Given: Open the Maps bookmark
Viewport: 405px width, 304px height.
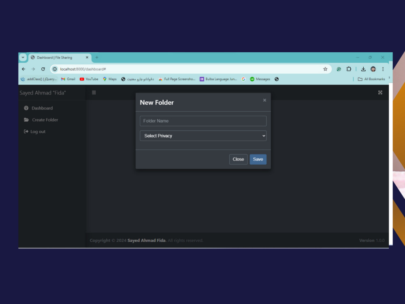Looking at the screenshot, I should (109, 79).
